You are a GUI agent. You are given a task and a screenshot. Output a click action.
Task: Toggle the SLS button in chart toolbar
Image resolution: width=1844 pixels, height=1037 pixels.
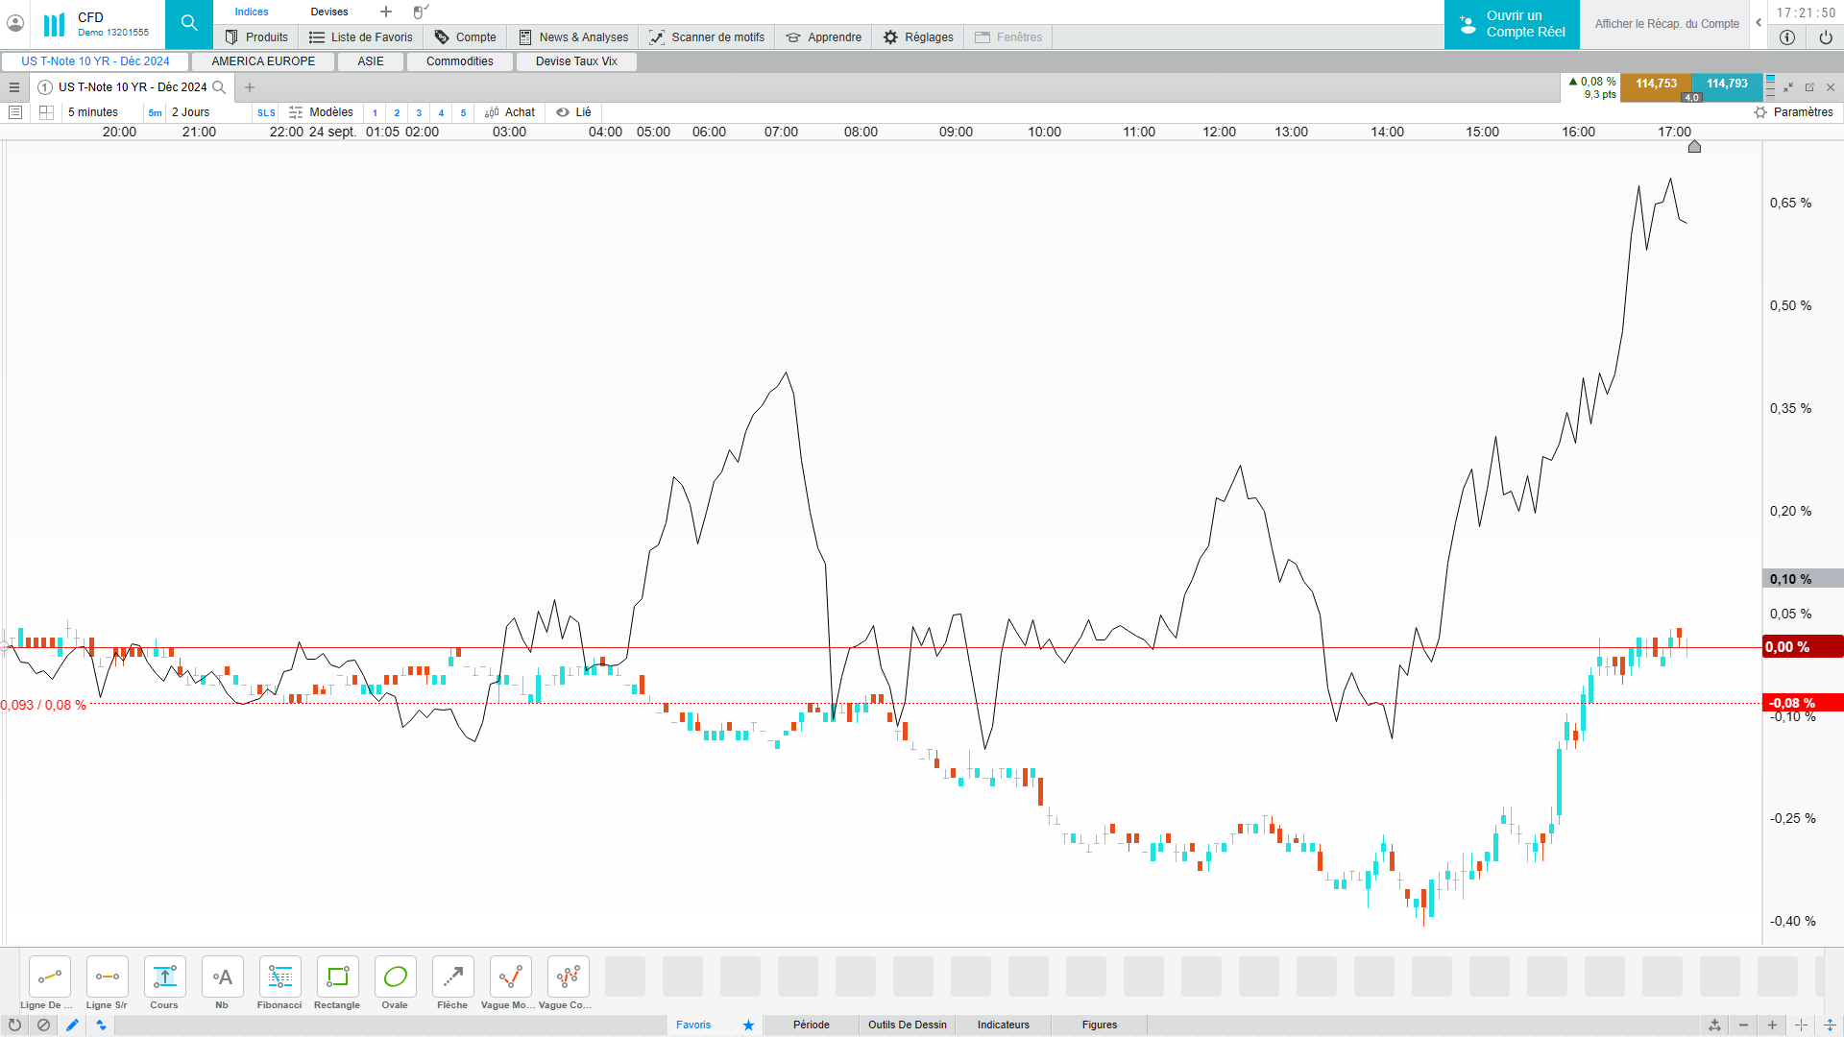point(266,112)
